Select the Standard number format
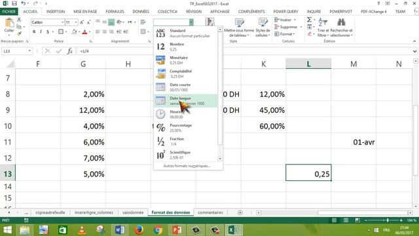 pos(186,33)
